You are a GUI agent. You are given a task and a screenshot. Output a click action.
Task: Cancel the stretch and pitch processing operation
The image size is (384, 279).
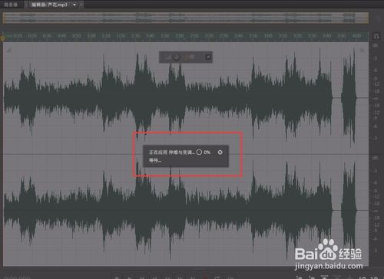tap(220, 153)
